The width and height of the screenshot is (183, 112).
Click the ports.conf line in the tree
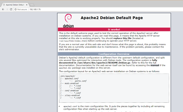point(81,81)
